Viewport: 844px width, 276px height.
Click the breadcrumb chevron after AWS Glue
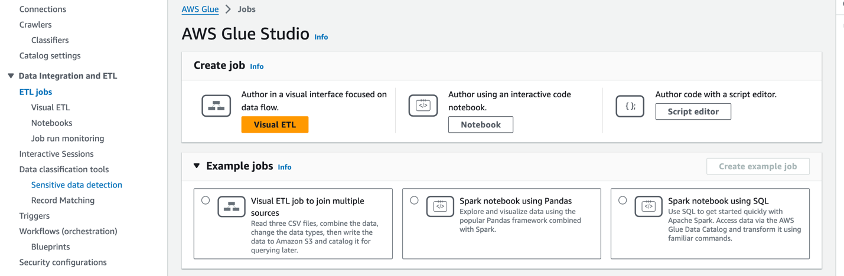[228, 9]
